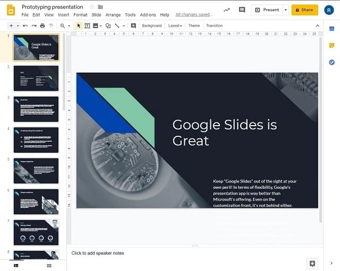340x271 pixels.
Task: Open the Add-ons menu
Action: pyautogui.click(x=148, y=15)
